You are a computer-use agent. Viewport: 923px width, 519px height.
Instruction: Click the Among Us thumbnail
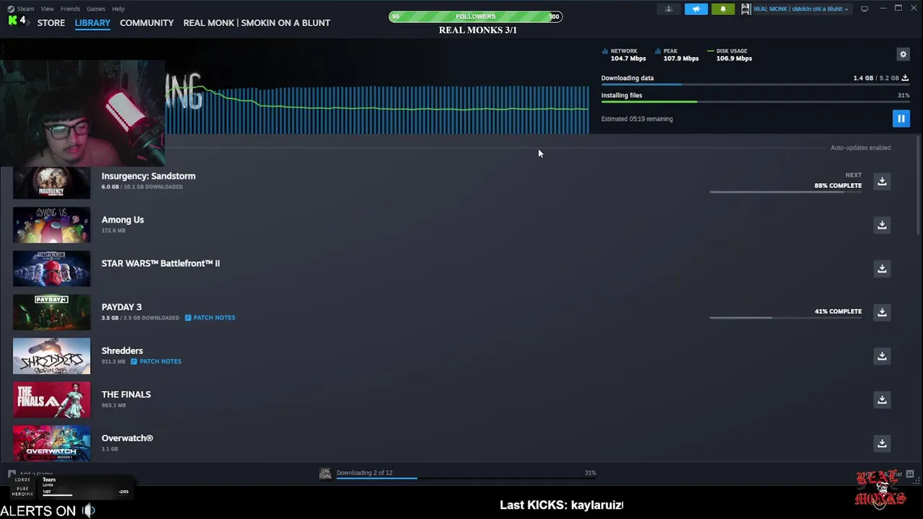[x=52, y=225]
